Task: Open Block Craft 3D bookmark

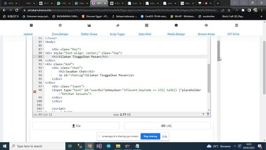Action: coord(233,17)
